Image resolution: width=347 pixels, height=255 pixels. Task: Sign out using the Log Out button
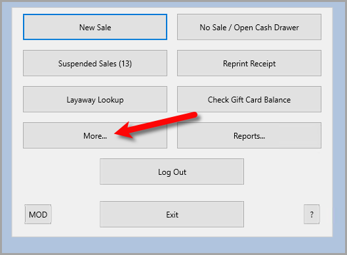(172, 172)
